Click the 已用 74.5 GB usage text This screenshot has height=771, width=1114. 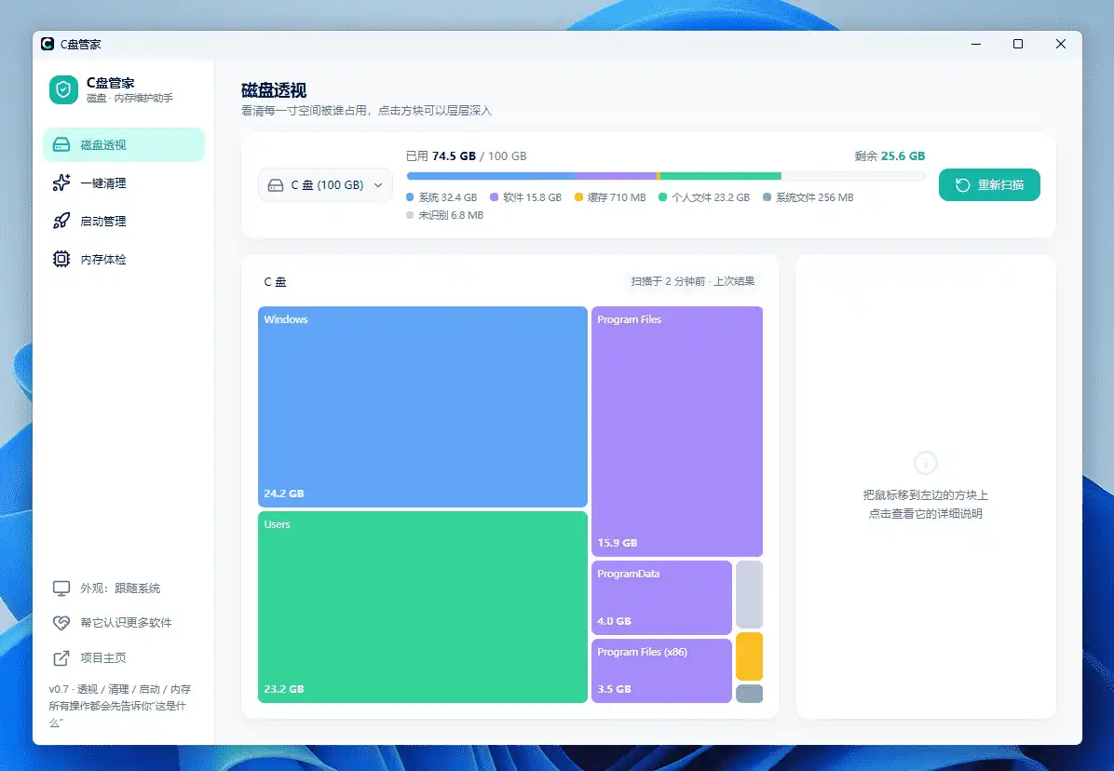coord(466,156)
